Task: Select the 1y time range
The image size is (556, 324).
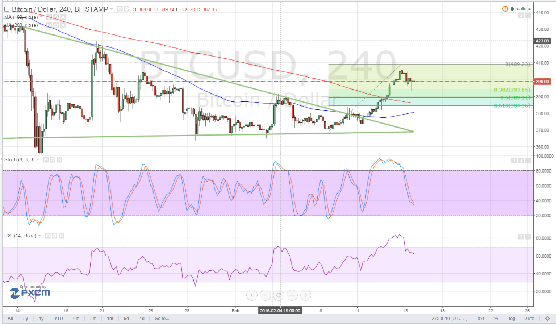Action: (41, 319)
